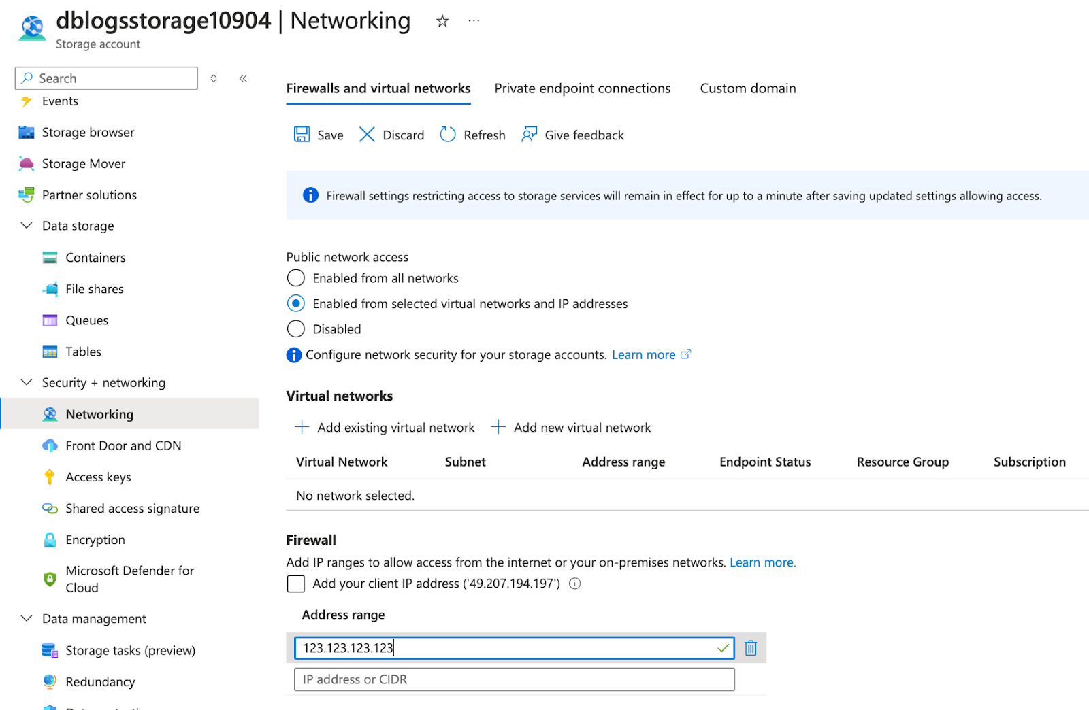Select Enabled from all networks option
The height and width of the screenshot is (710, 1089).
pyautogui.click(x=296, y=278)
